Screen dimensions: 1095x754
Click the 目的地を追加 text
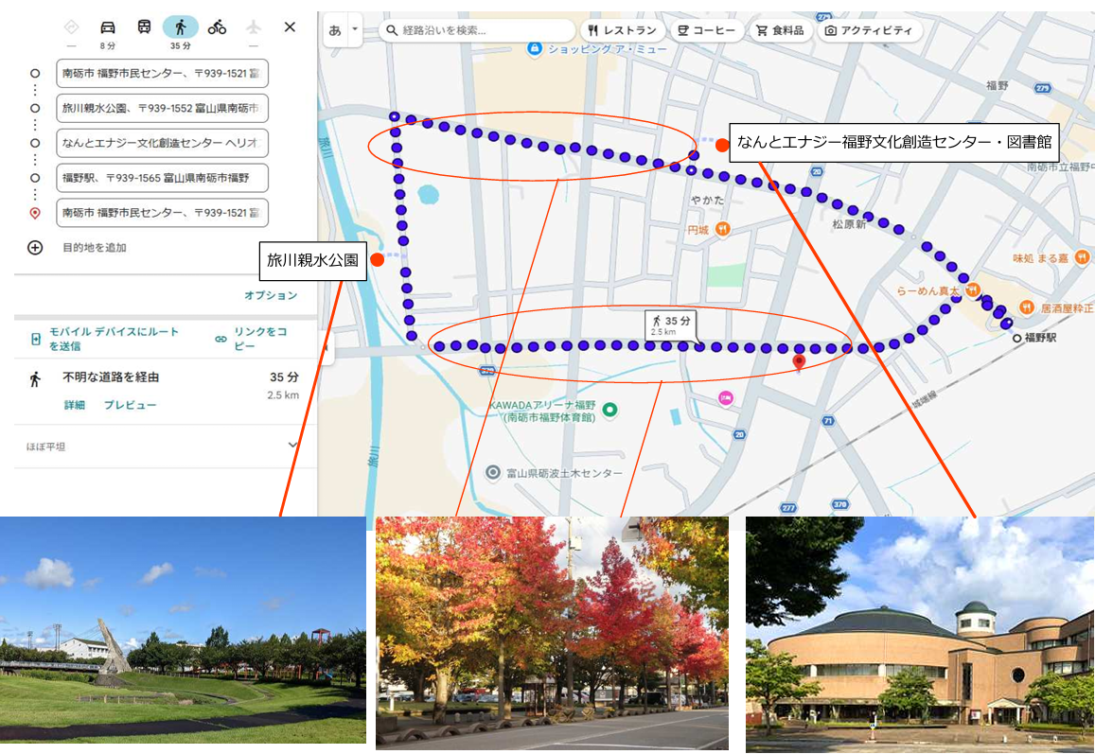[95, 248]
